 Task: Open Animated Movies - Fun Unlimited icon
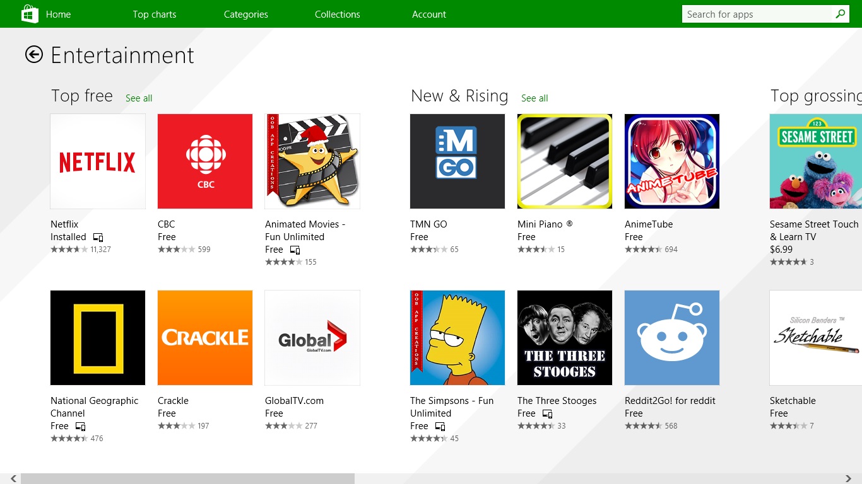click(312, 161)
